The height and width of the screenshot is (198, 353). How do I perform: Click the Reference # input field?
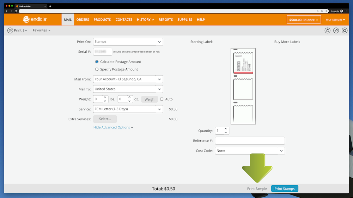tap(250, 141)
